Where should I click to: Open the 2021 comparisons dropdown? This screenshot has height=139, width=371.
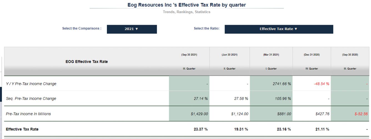coord(132,29)
